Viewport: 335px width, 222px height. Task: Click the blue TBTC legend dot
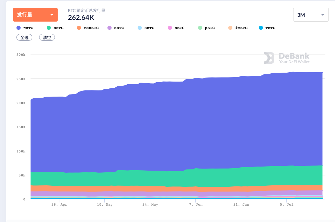[x=261, y=28]
